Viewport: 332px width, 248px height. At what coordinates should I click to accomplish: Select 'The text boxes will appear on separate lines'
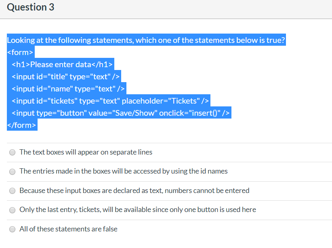coord(86,152)
